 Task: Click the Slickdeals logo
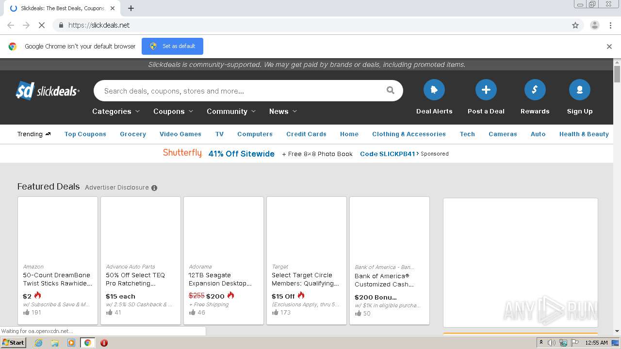[x=48, y=91]
